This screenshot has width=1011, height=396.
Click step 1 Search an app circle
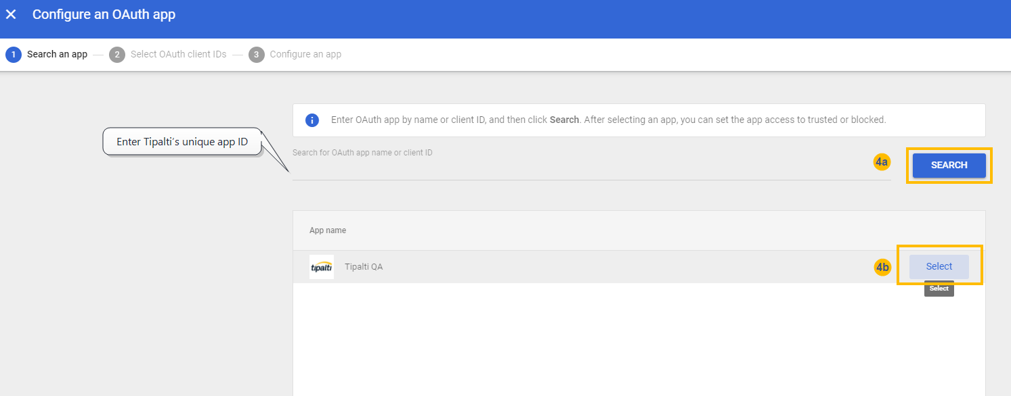click(x=14, y=54)
